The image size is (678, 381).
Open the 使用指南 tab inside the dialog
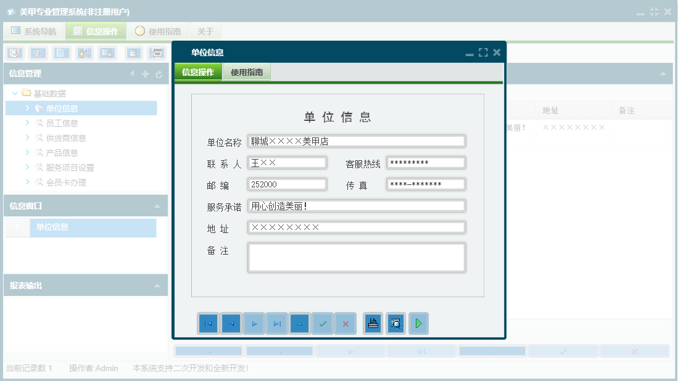[x=246, y=72]
